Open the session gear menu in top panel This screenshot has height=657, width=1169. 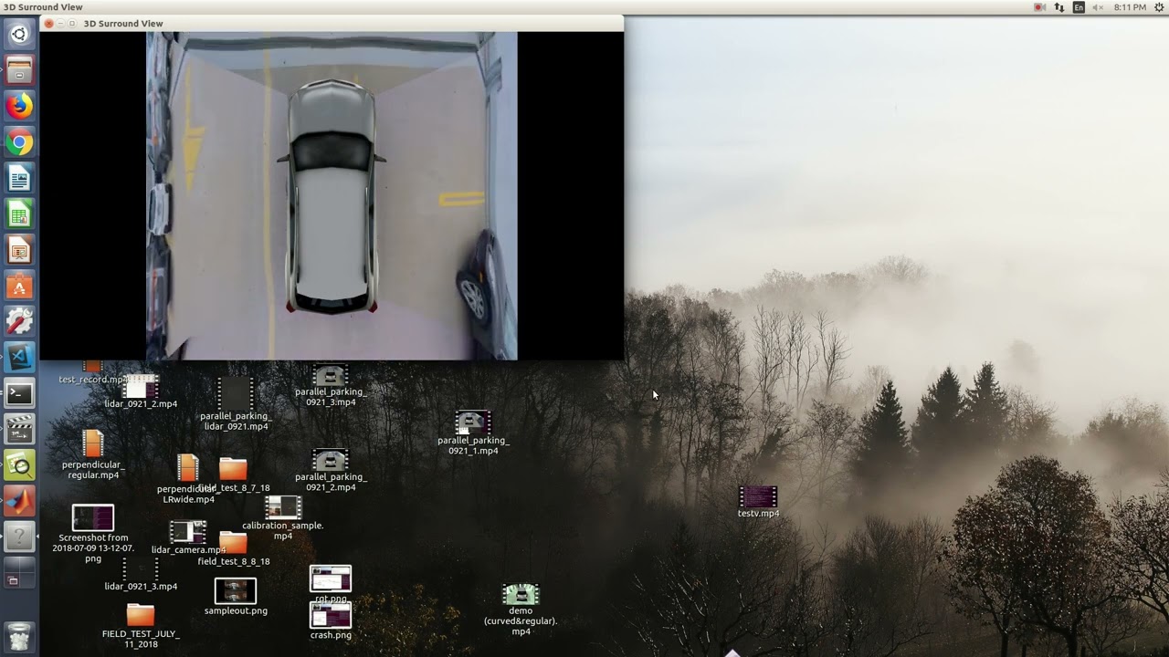[x=1159, y=7]
